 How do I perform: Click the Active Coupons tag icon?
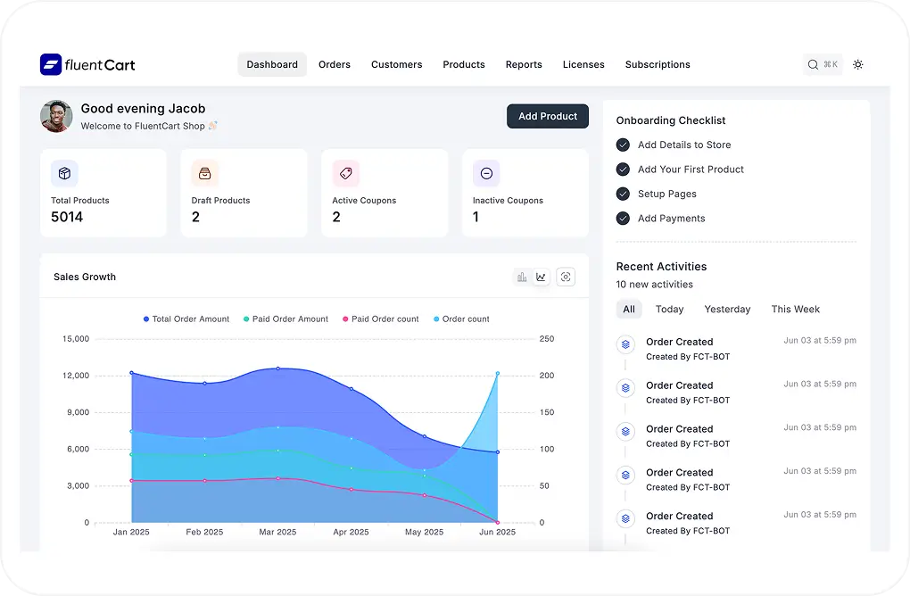[x=345, y=173]
